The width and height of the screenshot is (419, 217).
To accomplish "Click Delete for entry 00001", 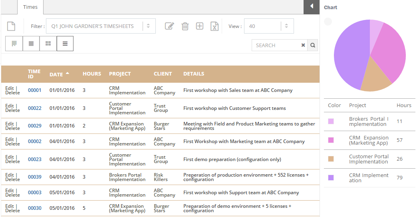I will pyautogui.click(x=12, y=93).
